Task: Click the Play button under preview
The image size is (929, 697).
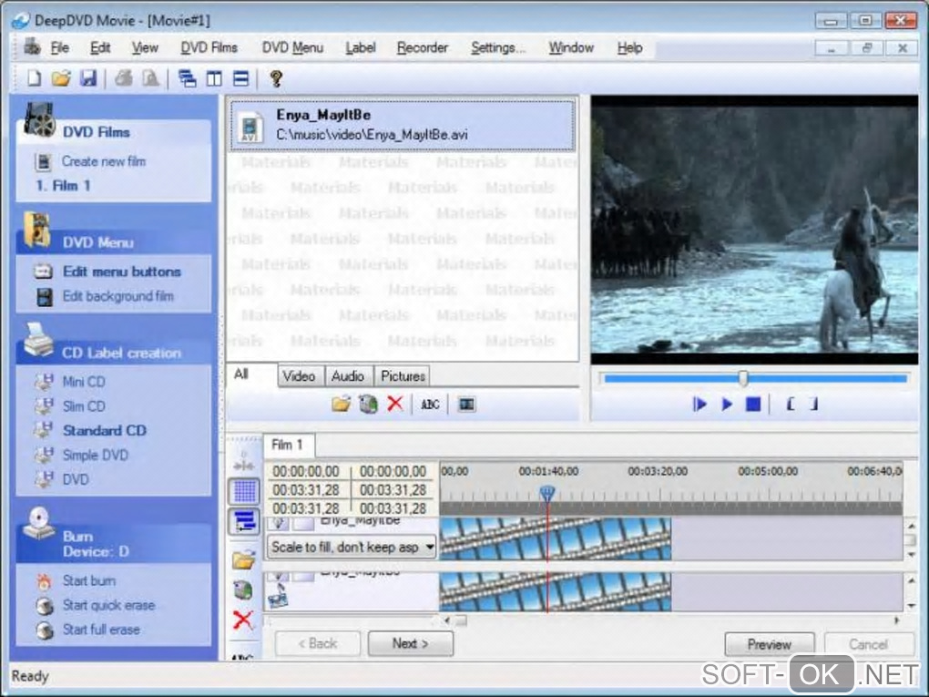Action: coord(727,405)
